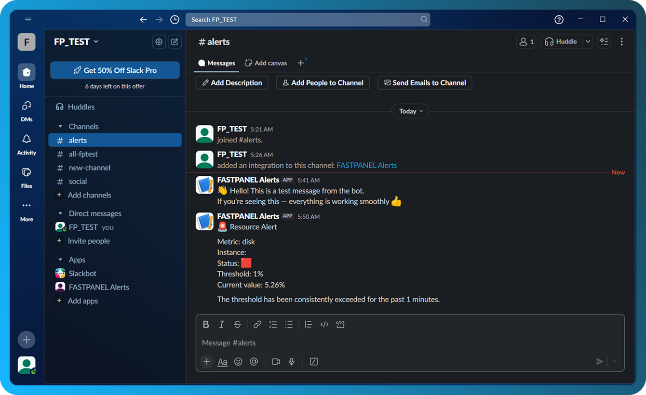Toggle the Aa formatting toolbar visibility
Image resolution: width=646 pixels, height=395 pixels.
pyautogui.click(x=222, y=362)
